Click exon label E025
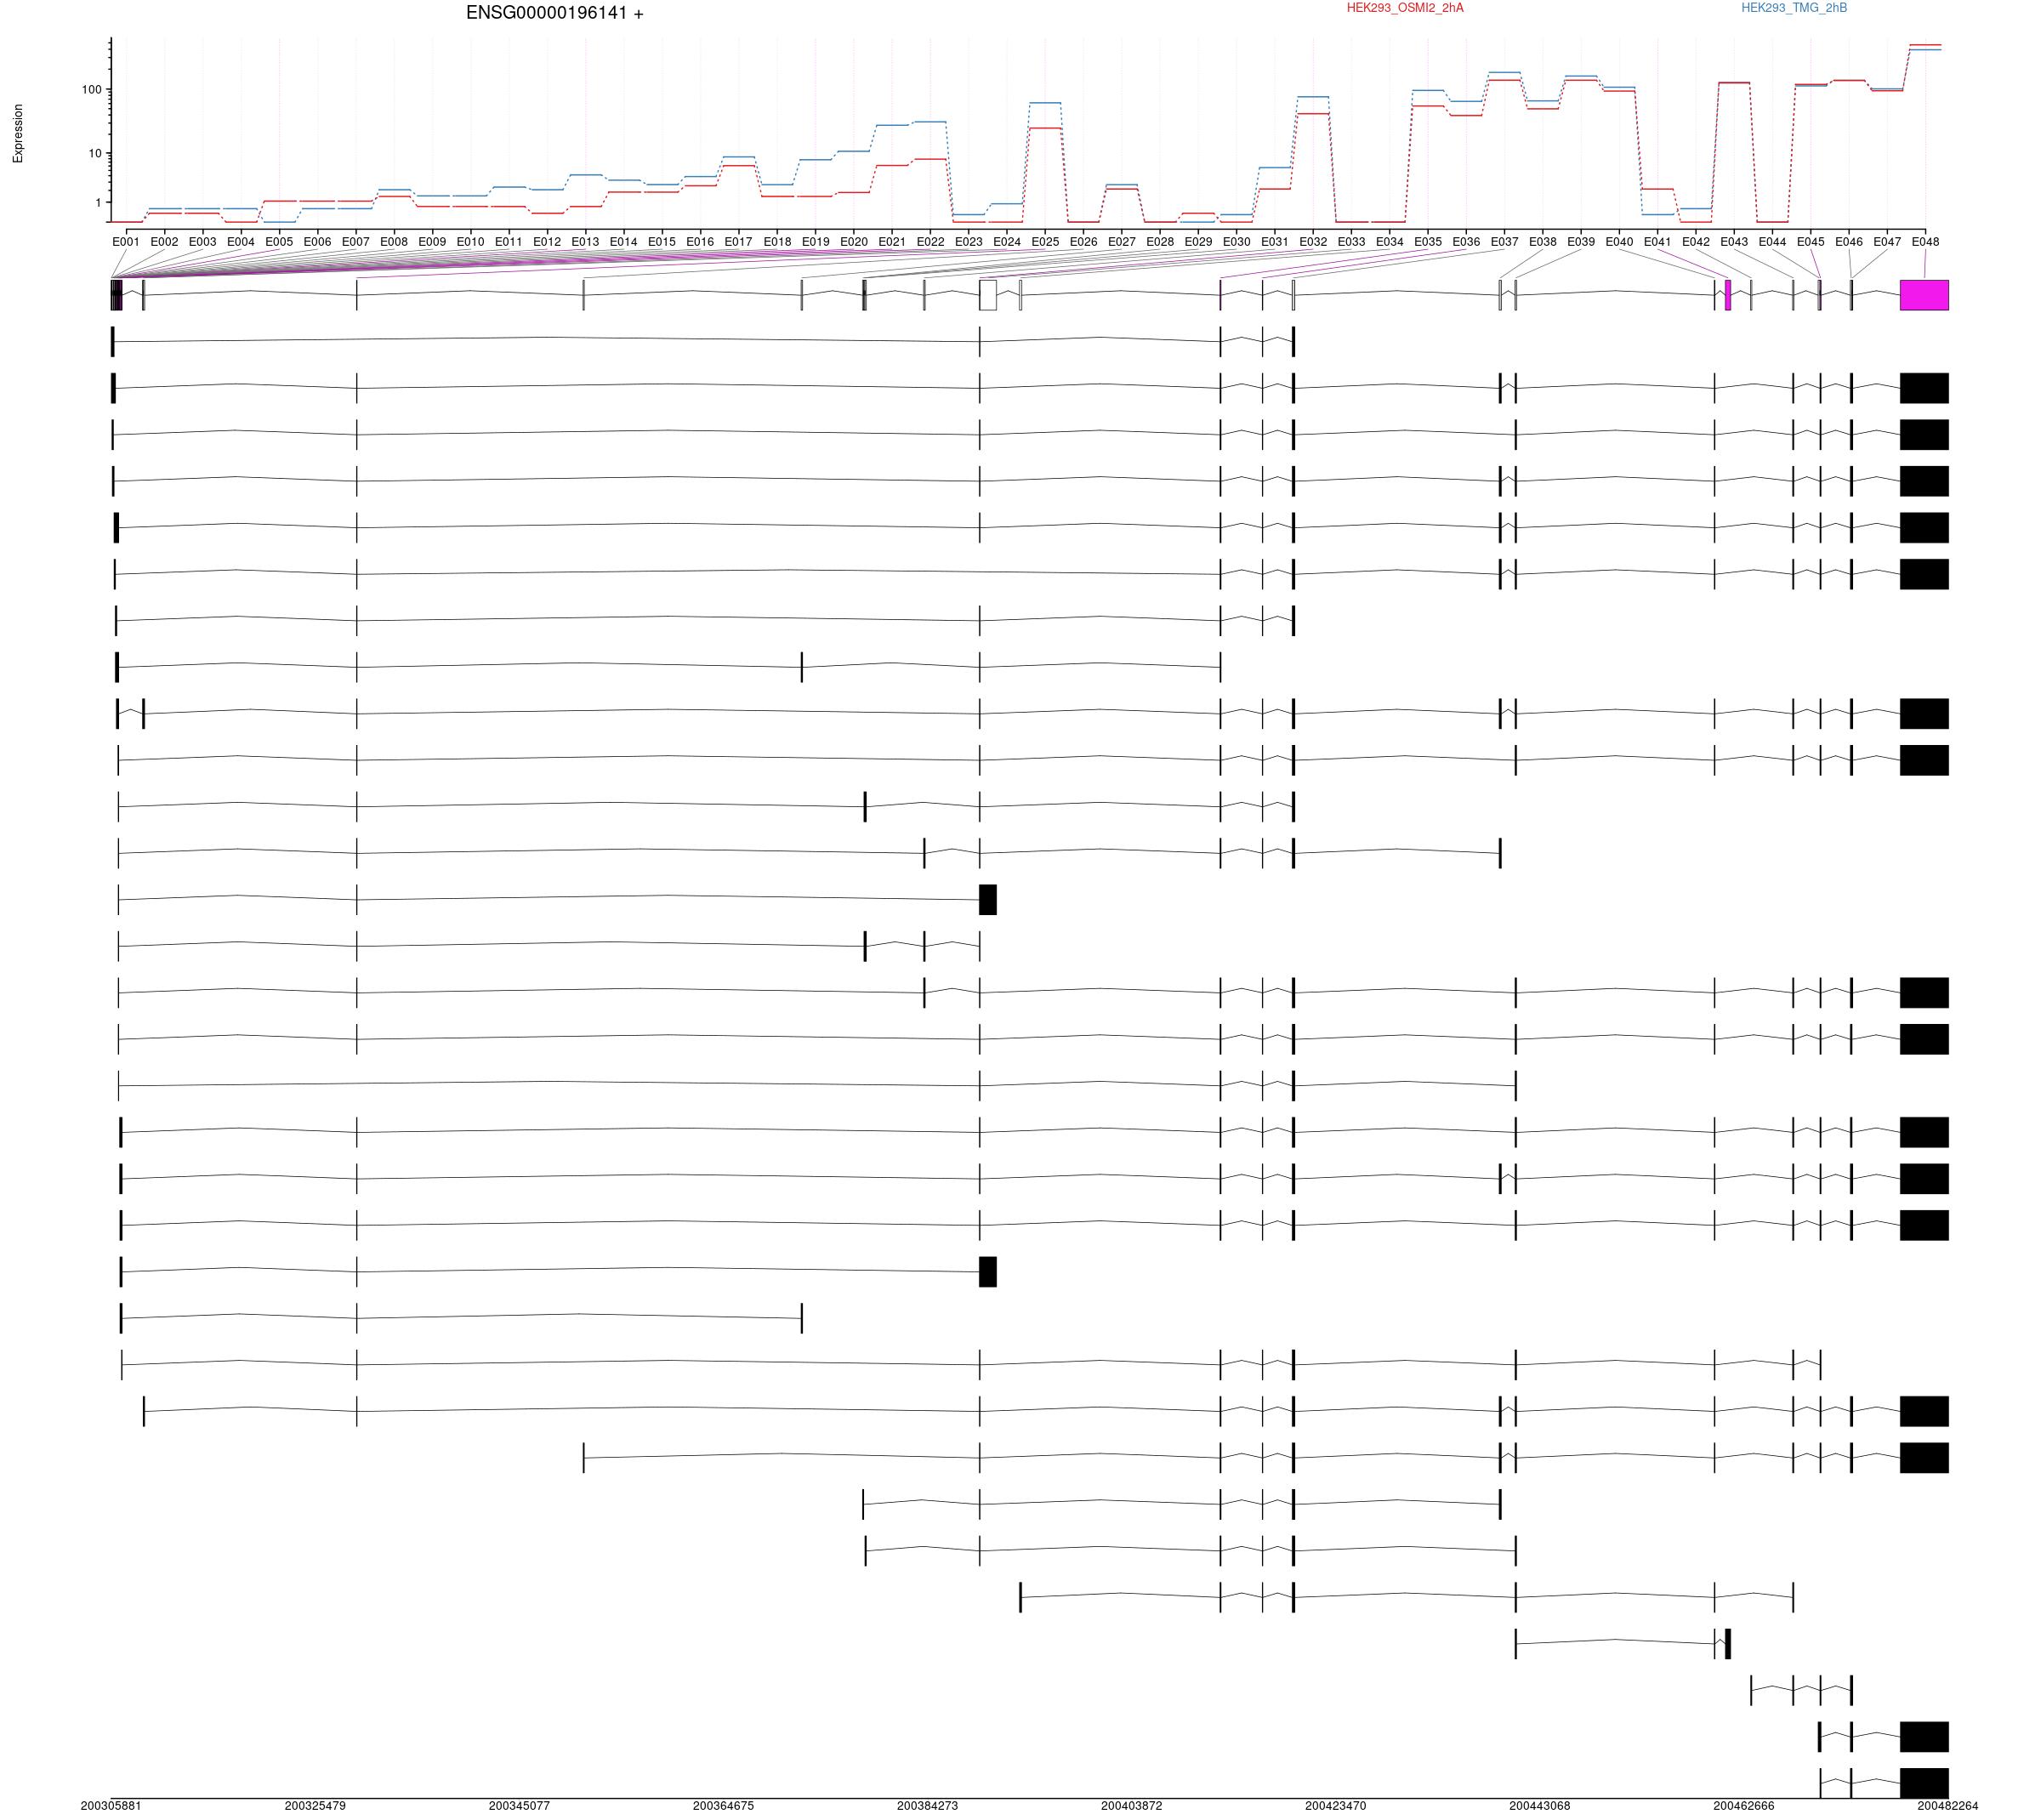Viewport: 2041px width, 1820px height. click(x=1045, y=242)
